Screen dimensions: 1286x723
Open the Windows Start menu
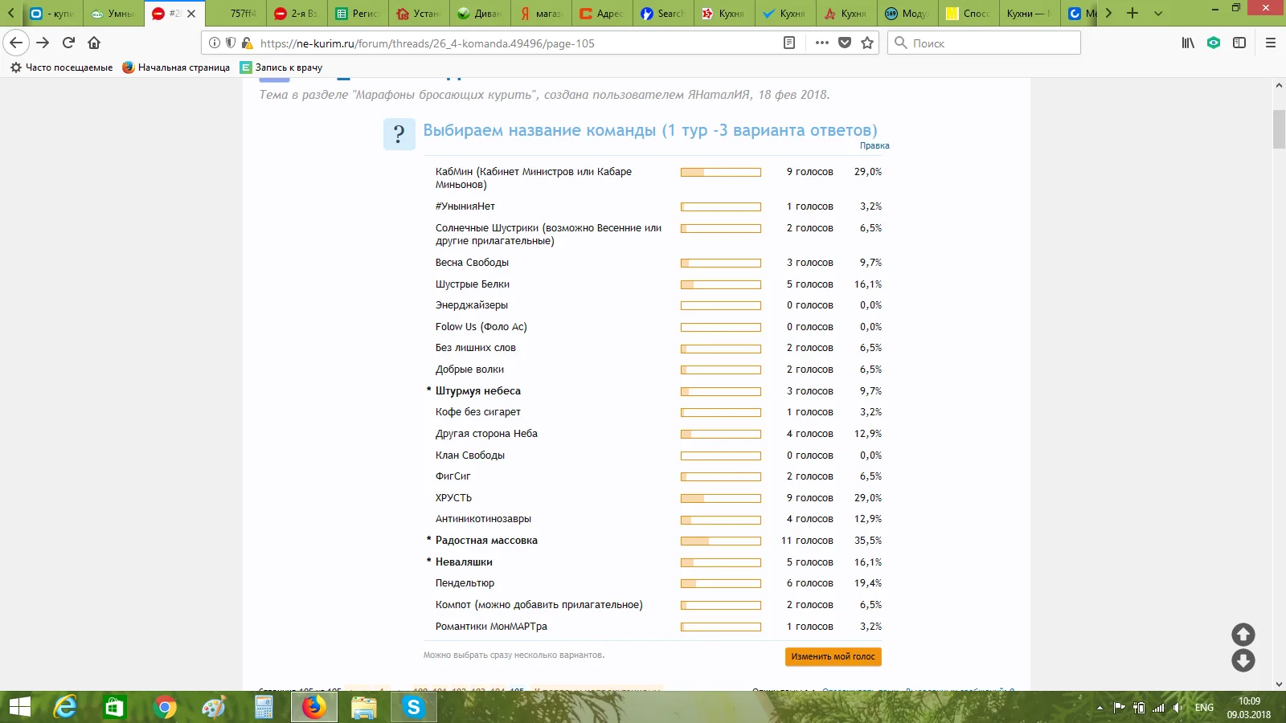[x=19, y=707]
